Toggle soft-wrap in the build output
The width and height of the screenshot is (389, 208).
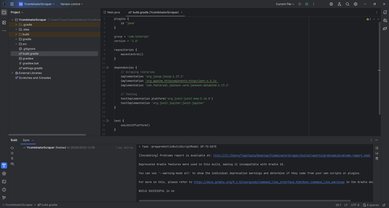tap(377, 148)
